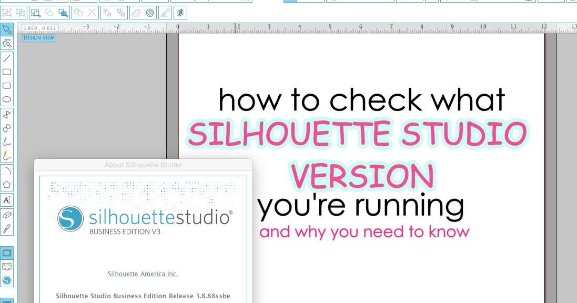
Task: Select the Draw a Polygon line tool
Action: pyautogui.click(x=7, y=115)
